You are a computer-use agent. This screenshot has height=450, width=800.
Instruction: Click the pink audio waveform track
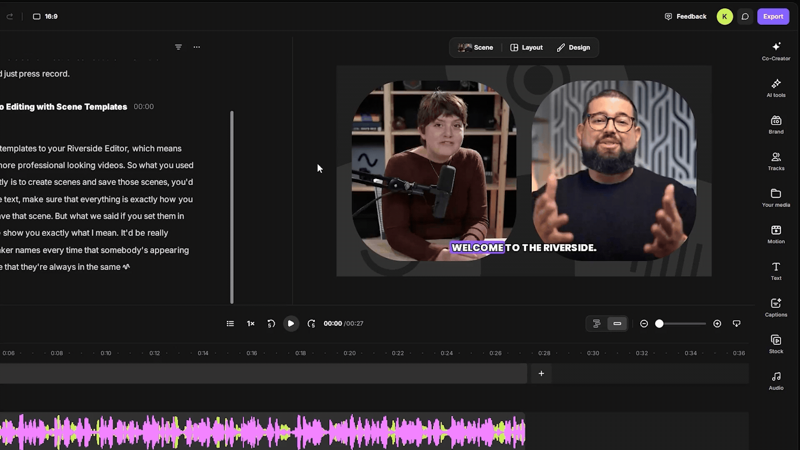(262, 431)
